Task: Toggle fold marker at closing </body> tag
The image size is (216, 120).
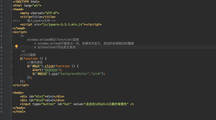Action: coord(12,108)
